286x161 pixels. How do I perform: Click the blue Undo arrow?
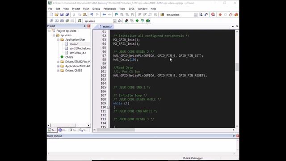92,15
